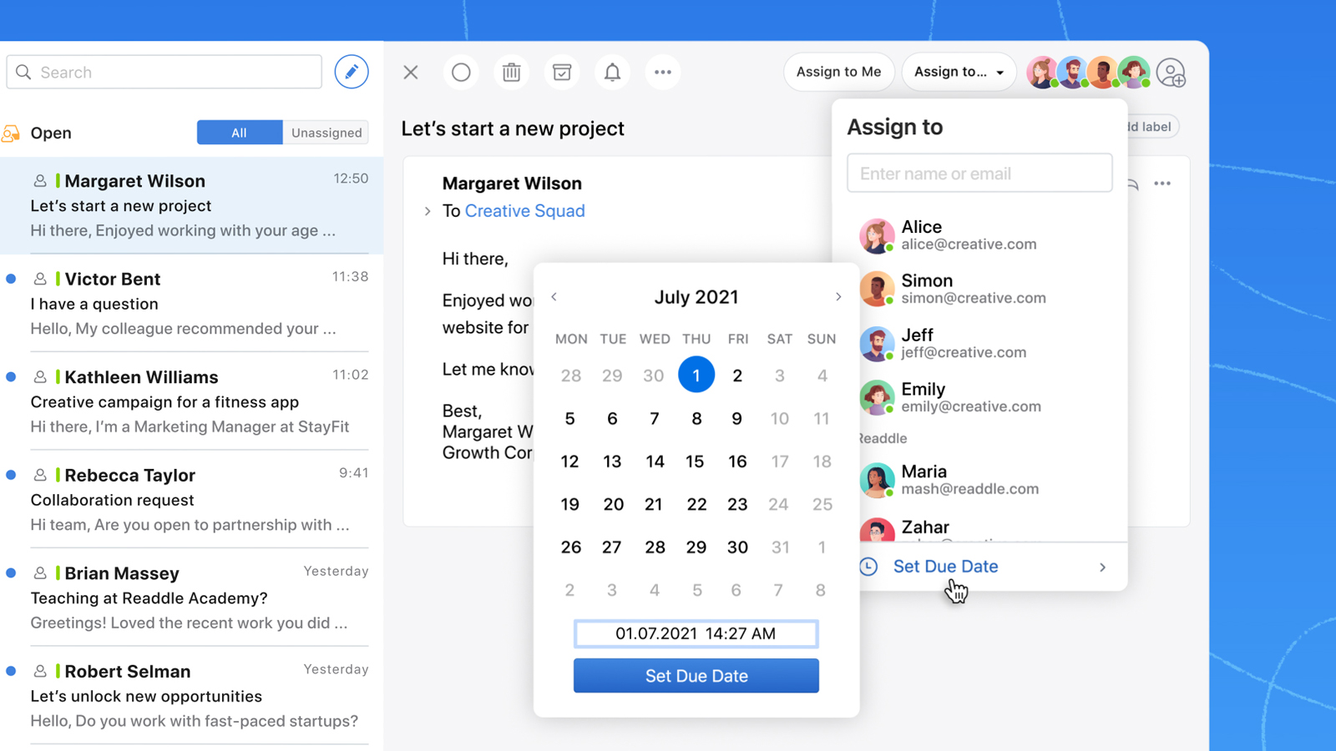
Task: Archive the email using archive box icon
Action: click(562, 72)
